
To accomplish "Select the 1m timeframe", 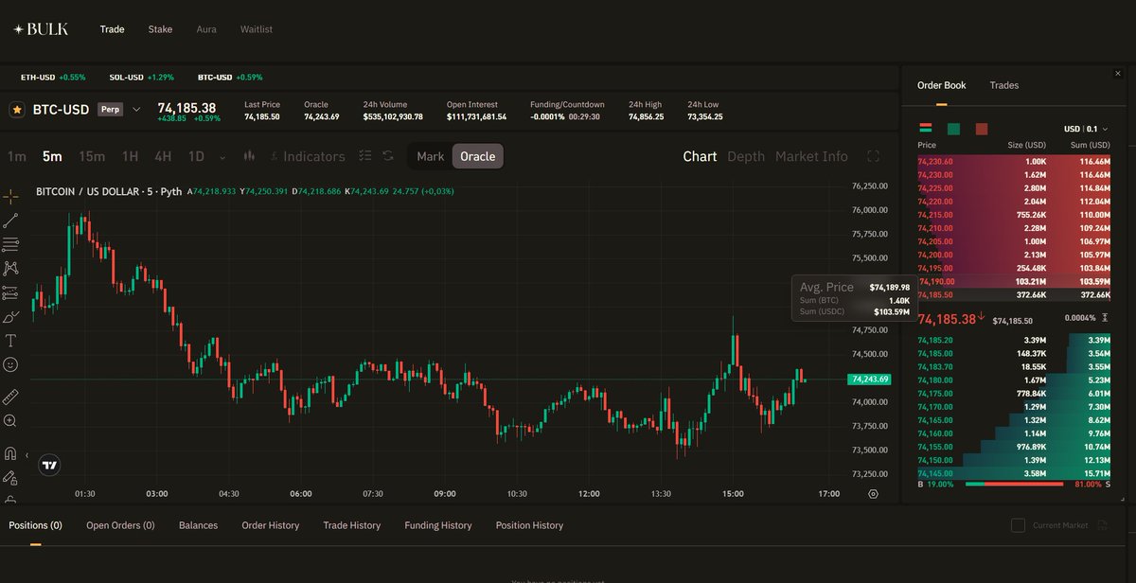I will point(16,156).
